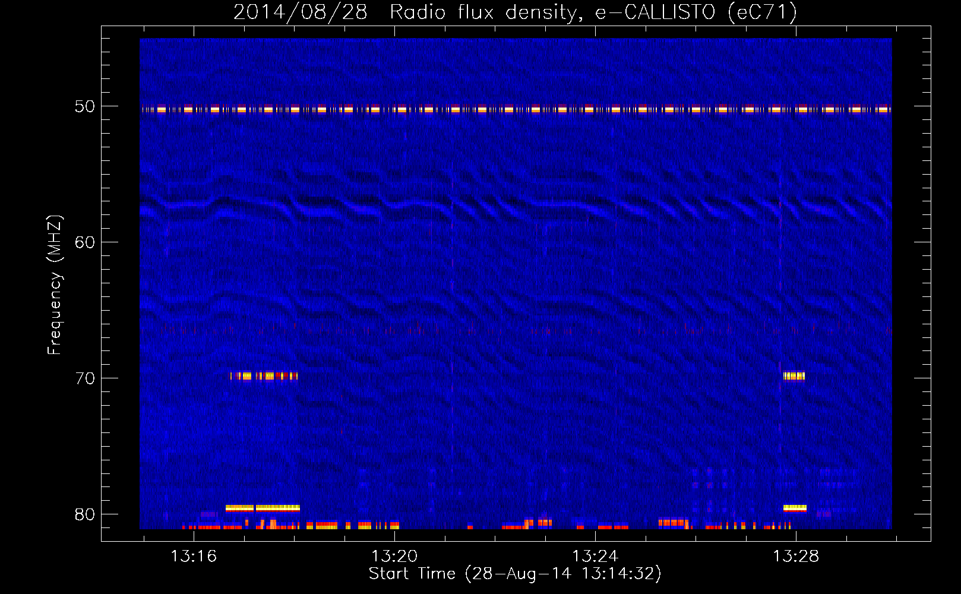Click the plot title "2014/08/28 Radio flux density, e-CALLISTO (eC71)"

(x=515, y=12)
